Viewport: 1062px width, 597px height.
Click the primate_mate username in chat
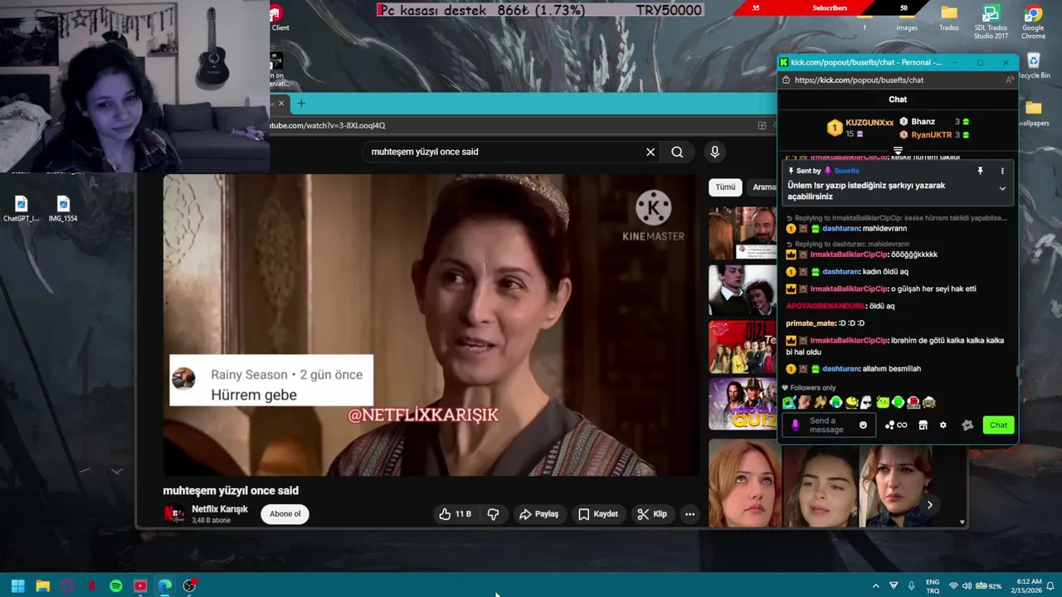click(811, 323)
